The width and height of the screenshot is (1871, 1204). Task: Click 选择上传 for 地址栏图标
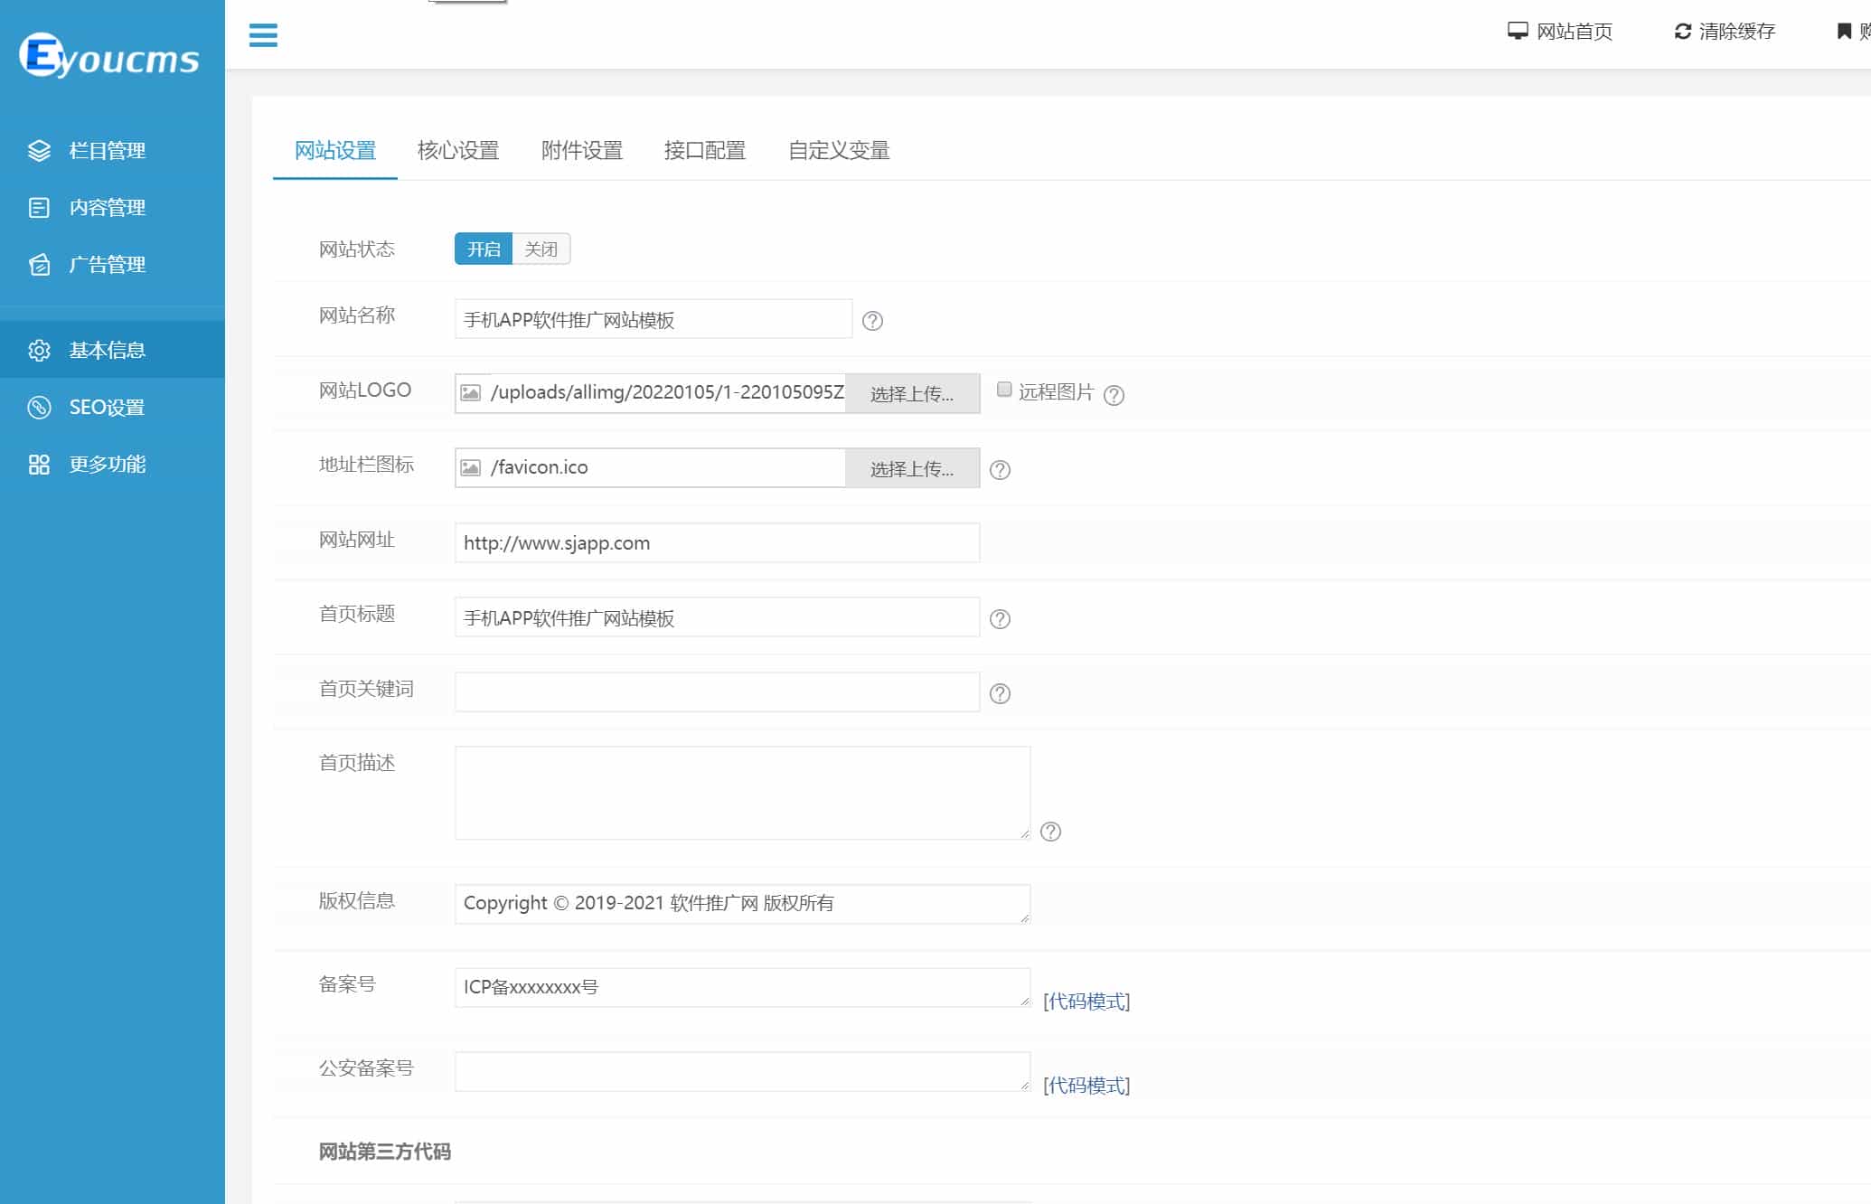[912, 469]
